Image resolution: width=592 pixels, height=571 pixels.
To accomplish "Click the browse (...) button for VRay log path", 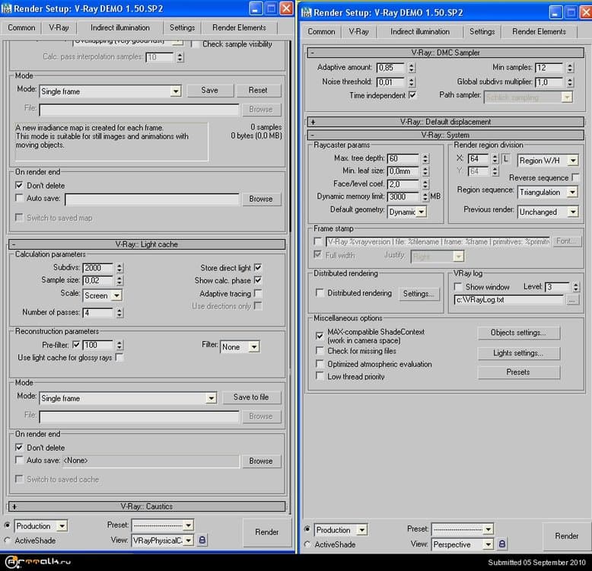I will coord(572,300).
